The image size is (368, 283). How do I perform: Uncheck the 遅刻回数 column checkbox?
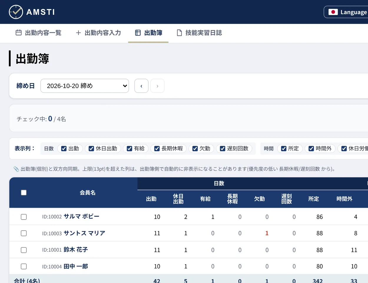coord(223,149)
